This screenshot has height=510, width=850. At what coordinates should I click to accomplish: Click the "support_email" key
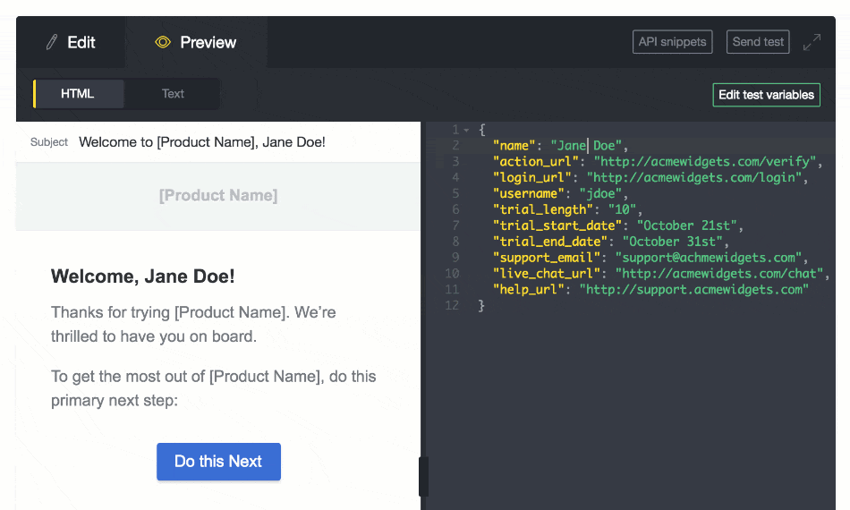click(547, 258)
